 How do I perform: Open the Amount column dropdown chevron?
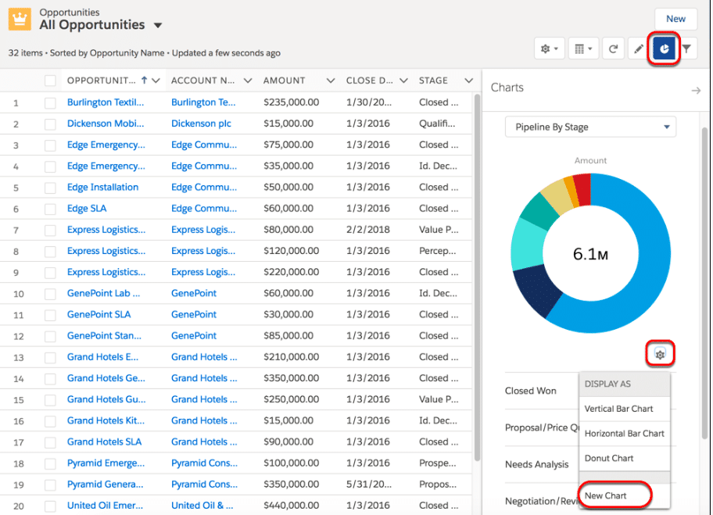pyautogui.click(x=330, y=80)
